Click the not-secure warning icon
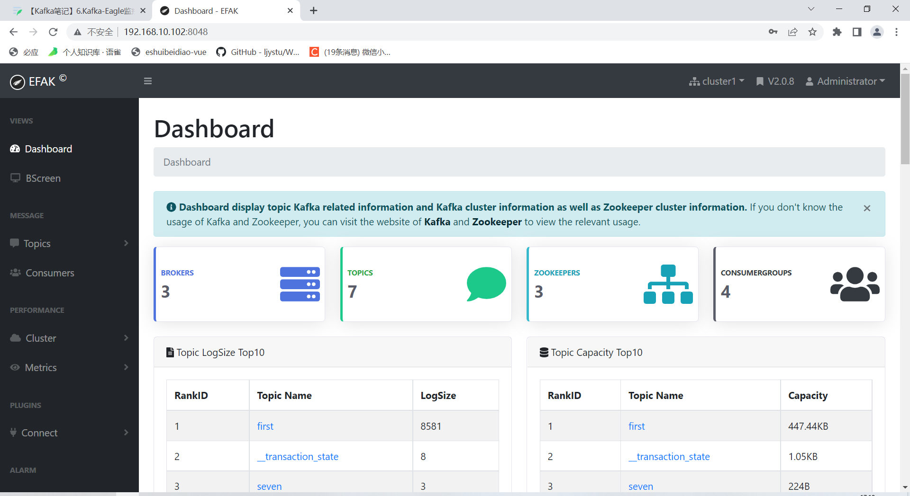Image resolution: width=910 pixels, height=496 pixels. [x=77, y=32]
